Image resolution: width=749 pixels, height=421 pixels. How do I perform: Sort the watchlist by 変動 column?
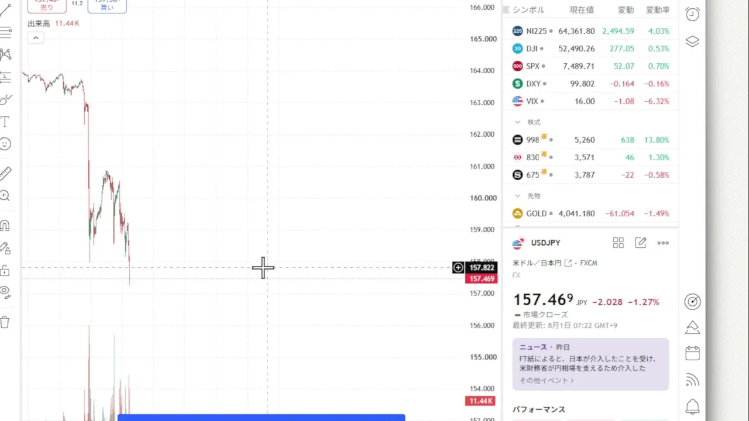point(626,10)
